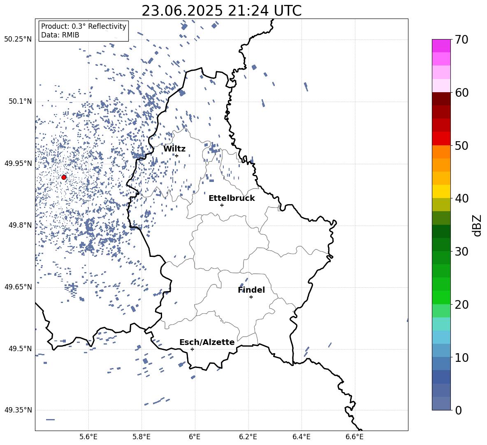Click the Findel station label
Image resolution: width=487 pixels, height=445 pixels.
click(251, 290)
